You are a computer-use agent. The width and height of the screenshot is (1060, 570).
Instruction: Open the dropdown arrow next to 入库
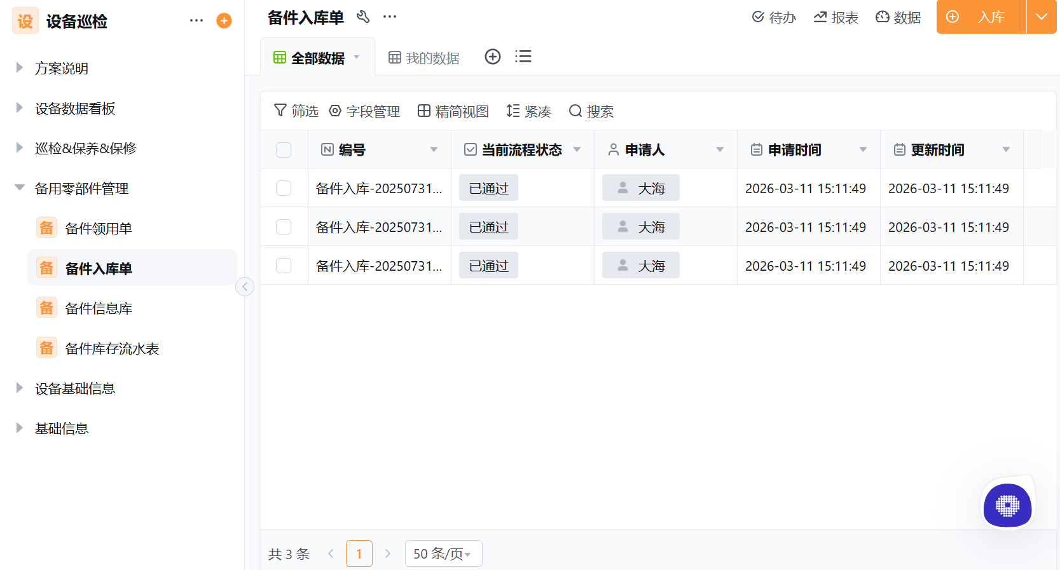[1042, 17]
